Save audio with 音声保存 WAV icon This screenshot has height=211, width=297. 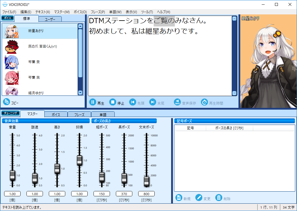177,102
